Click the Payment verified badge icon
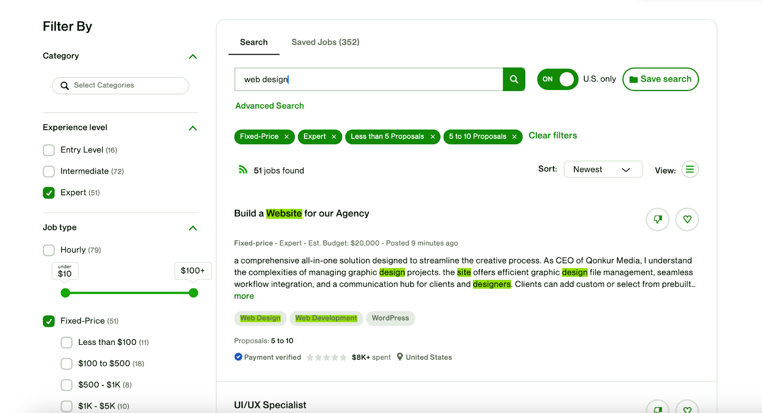This screenshot has height=413, width=762. point(238,357)
